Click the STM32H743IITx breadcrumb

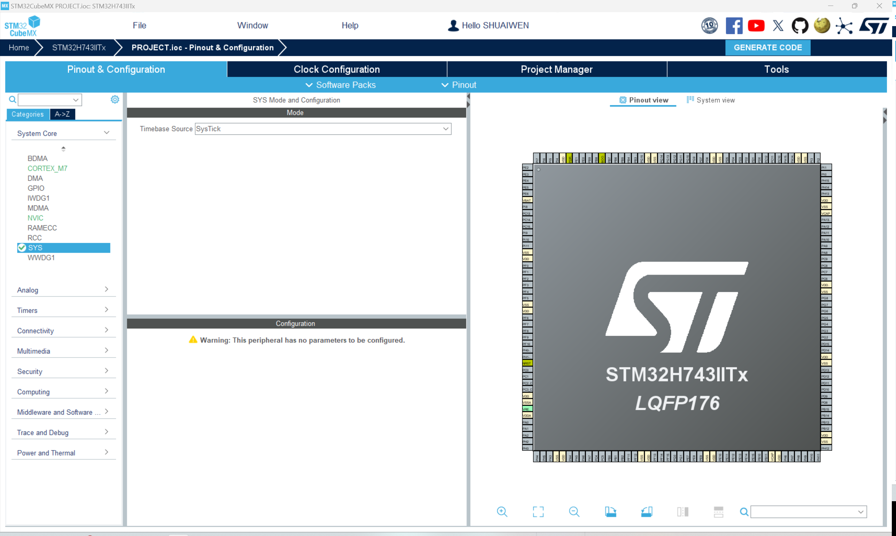(x=79, y=47)
